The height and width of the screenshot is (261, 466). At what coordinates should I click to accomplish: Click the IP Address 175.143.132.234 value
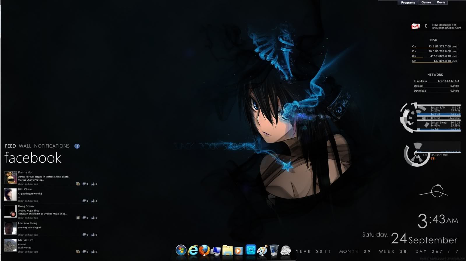[x=448, y=81]
